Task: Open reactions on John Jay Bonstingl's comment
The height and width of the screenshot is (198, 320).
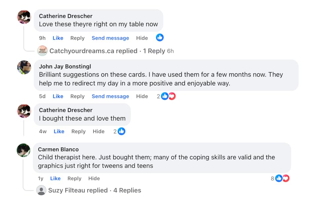Action: point(168,96)
